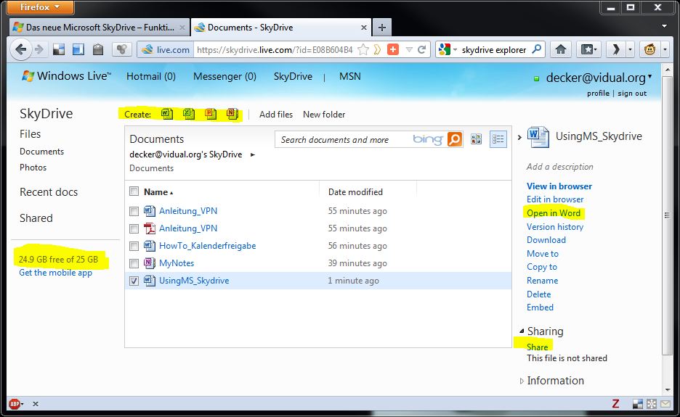Click the search magnifier in Firefox search box
Viewport: 680px width, 417px height.
[x=536, y=49]
